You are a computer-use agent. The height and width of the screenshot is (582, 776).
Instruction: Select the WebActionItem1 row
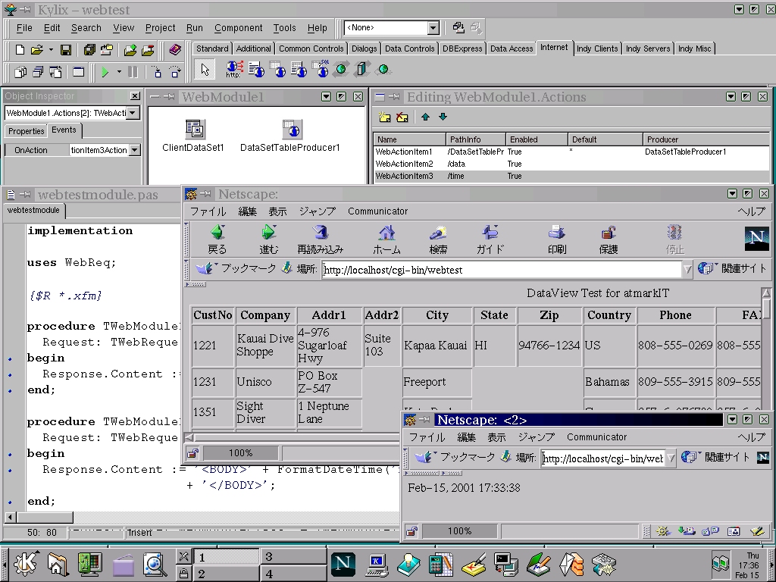pos(571,152)
